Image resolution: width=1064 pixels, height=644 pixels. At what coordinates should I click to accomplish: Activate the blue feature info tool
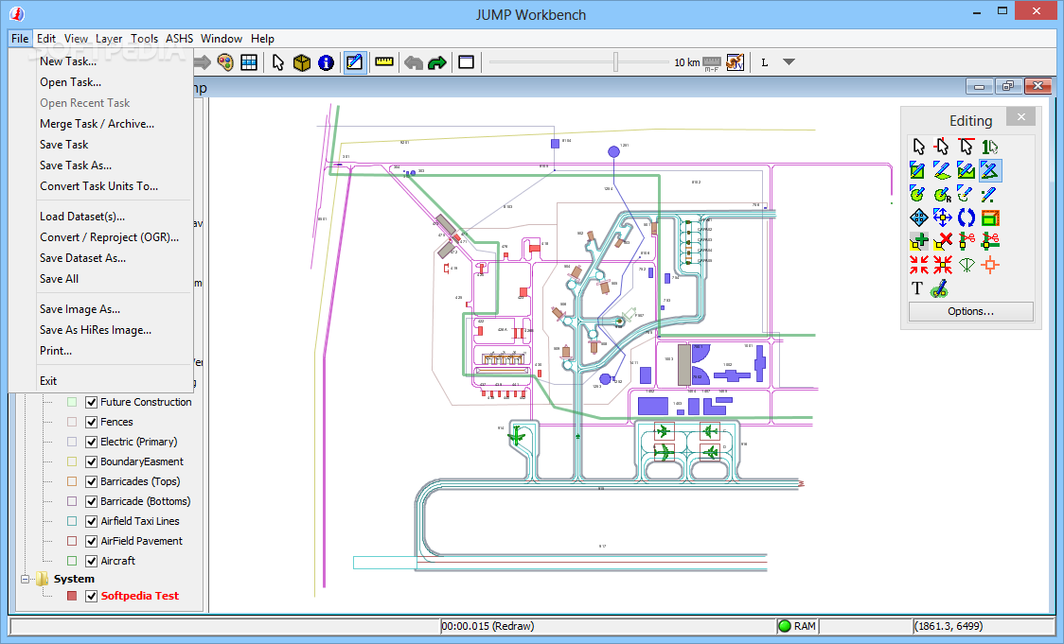click(327, 62)
